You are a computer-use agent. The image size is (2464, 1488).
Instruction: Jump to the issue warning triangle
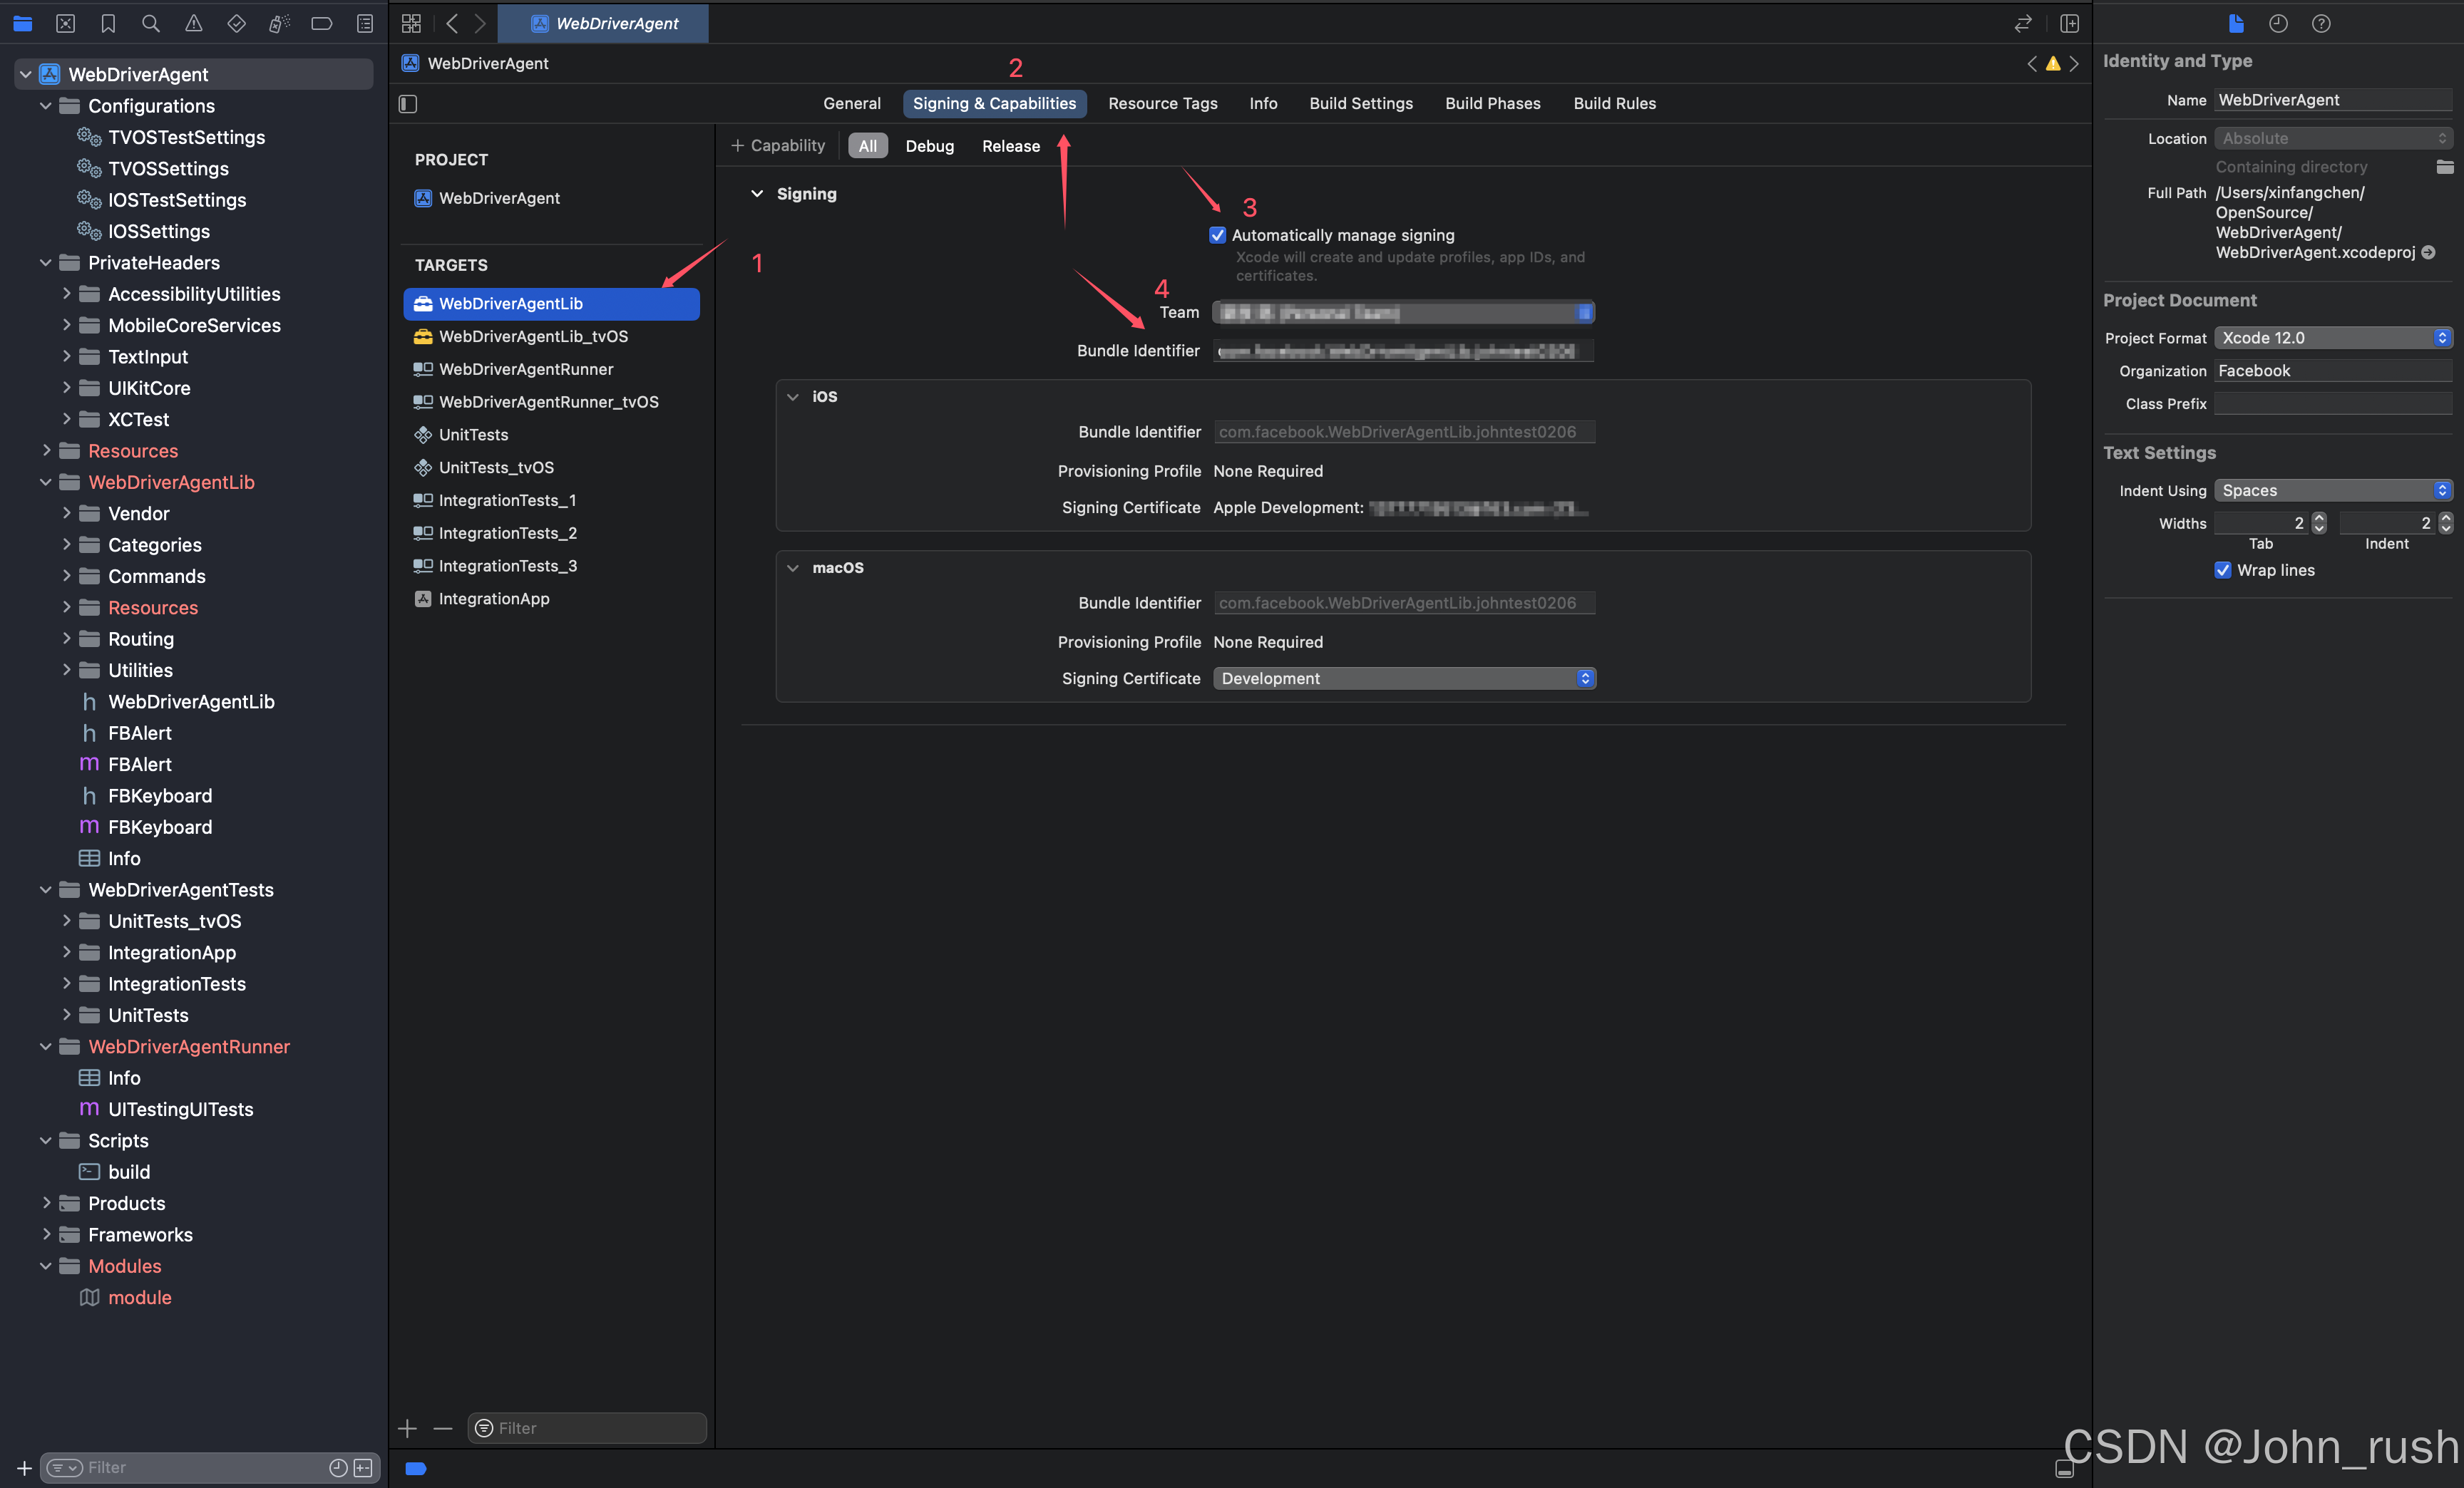(2053, 64)
